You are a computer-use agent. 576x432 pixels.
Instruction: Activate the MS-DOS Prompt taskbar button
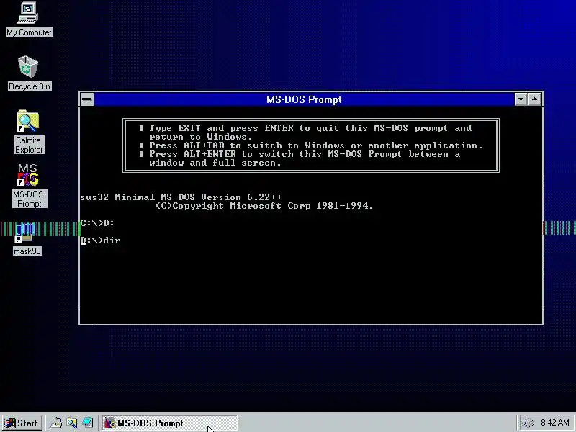pos(170,423)
